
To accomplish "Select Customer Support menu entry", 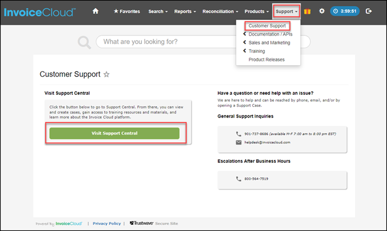I will click(x=267, y=26).
